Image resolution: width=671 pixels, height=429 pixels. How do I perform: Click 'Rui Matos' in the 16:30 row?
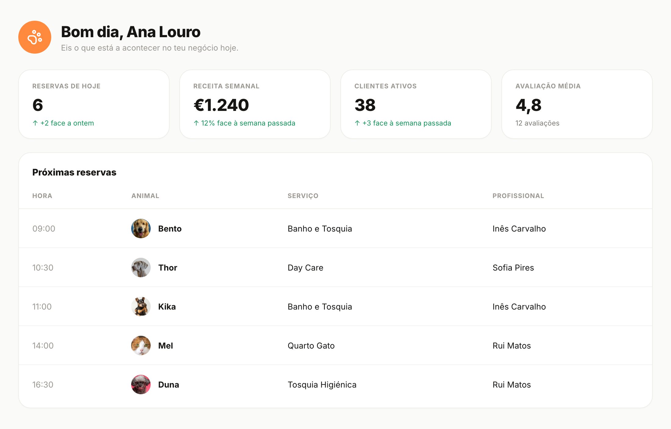512,385
